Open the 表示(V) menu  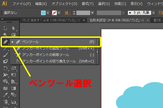pyautogui.click(x=136, y=4)
